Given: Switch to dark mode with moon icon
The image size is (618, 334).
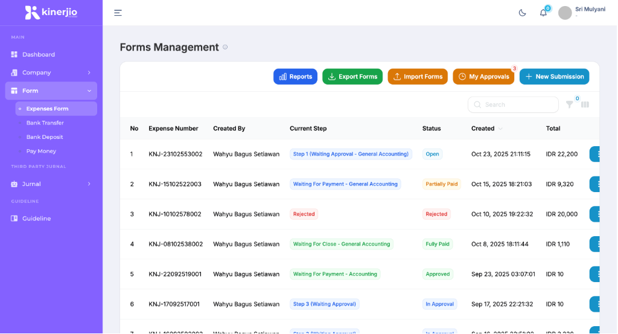Looking at the screenshot, I should pos(522,13).
